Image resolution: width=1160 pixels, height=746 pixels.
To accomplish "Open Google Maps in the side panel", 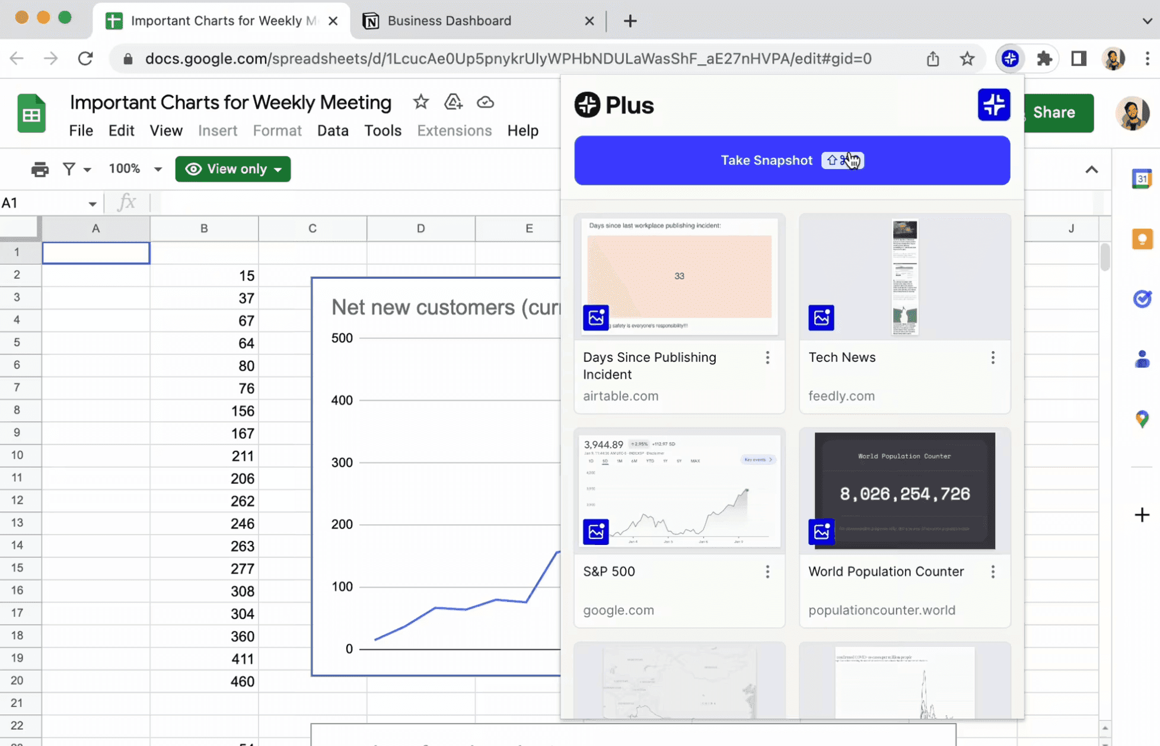I will click(x=1142, y=419).
